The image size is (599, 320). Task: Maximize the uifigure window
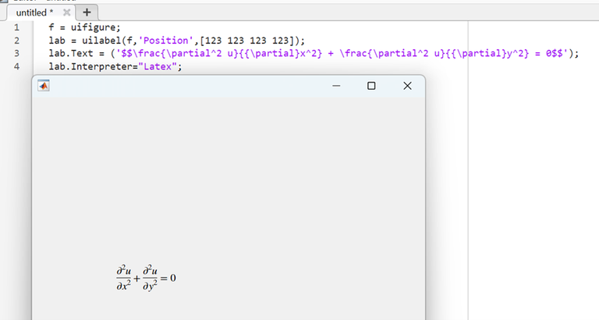point(371,86)
